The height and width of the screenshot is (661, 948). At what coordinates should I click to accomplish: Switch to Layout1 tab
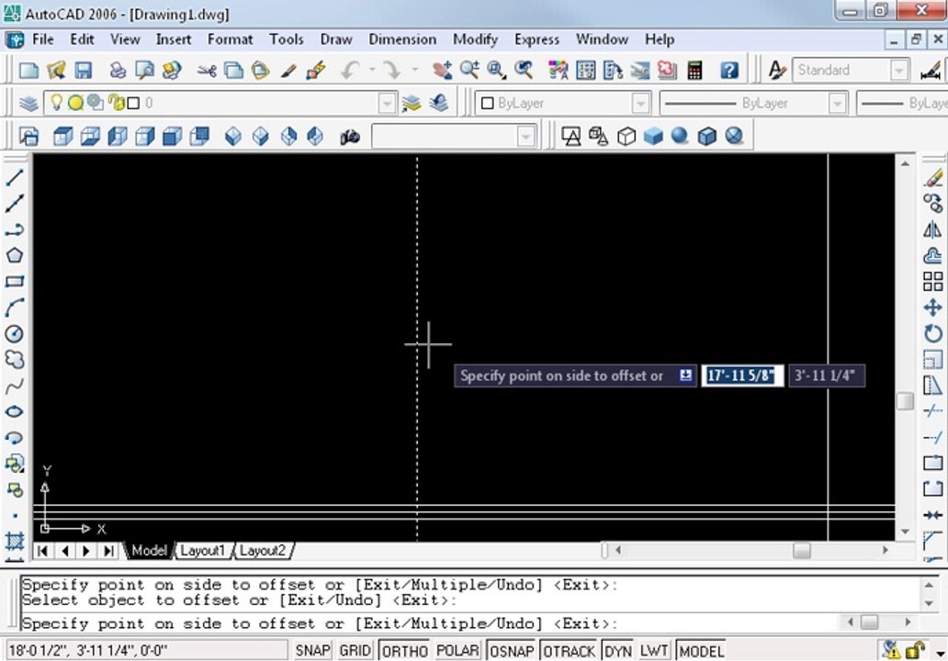click(x=202, y=551)
